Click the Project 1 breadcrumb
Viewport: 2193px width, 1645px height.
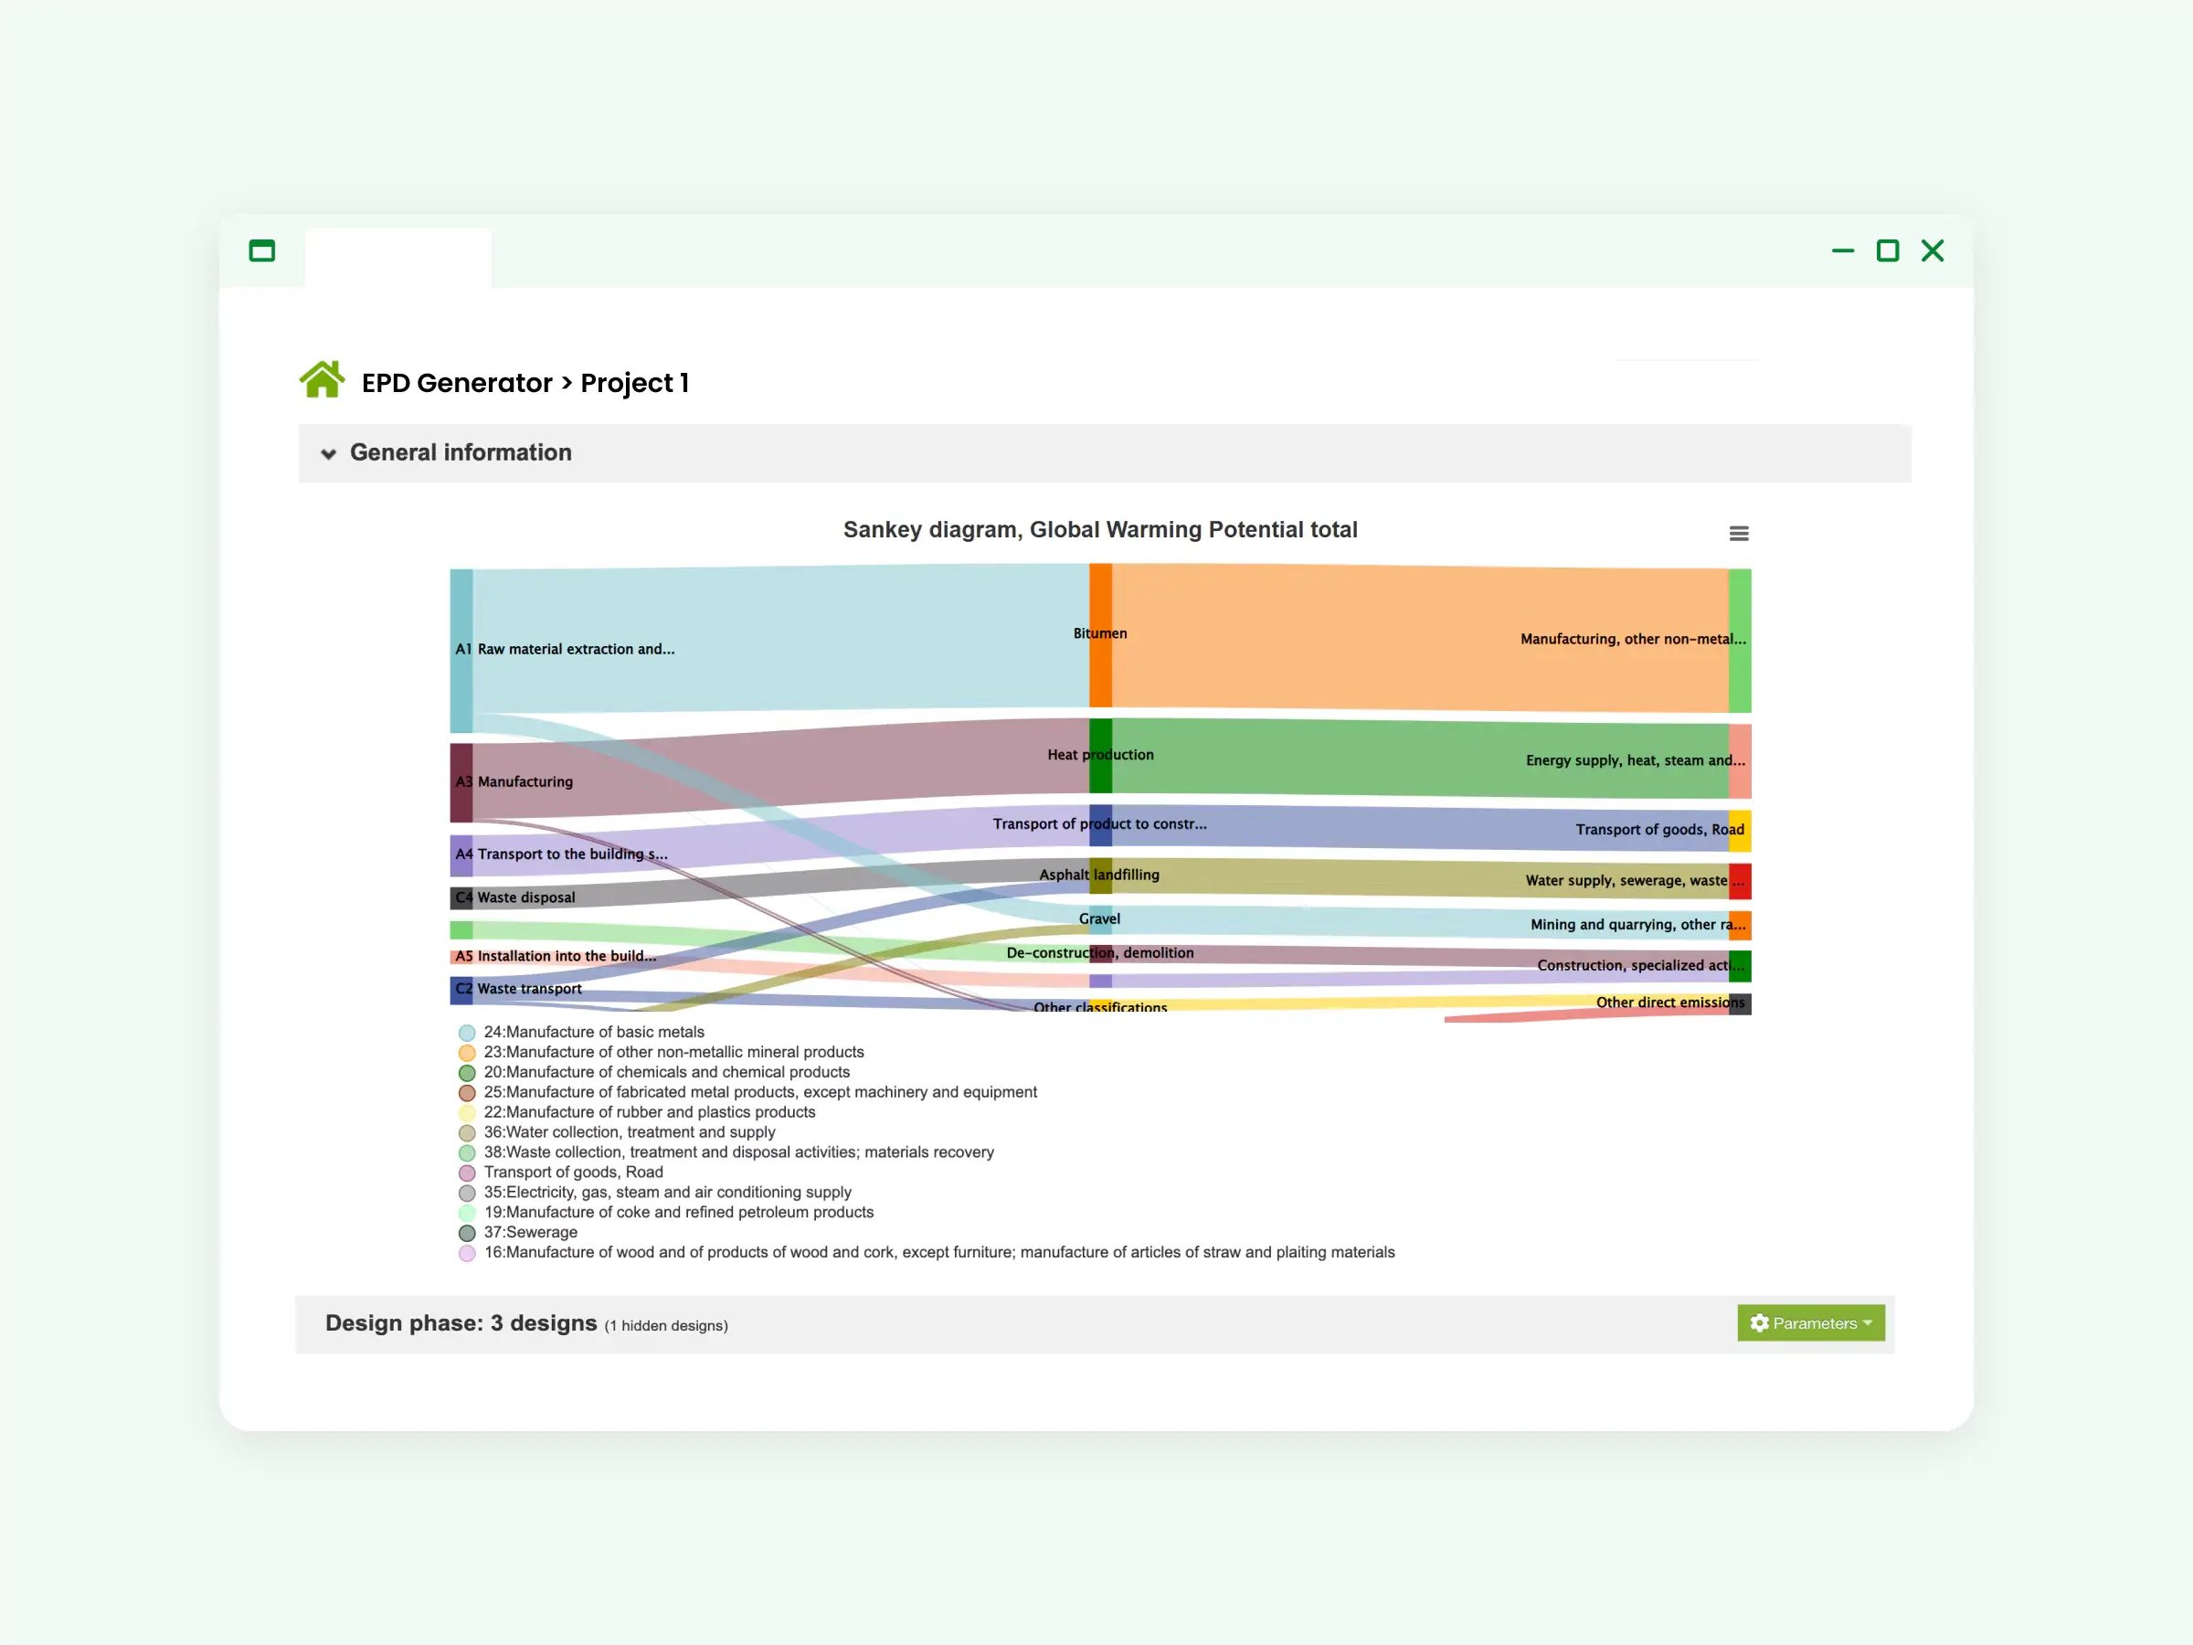(x=634, y=383)
